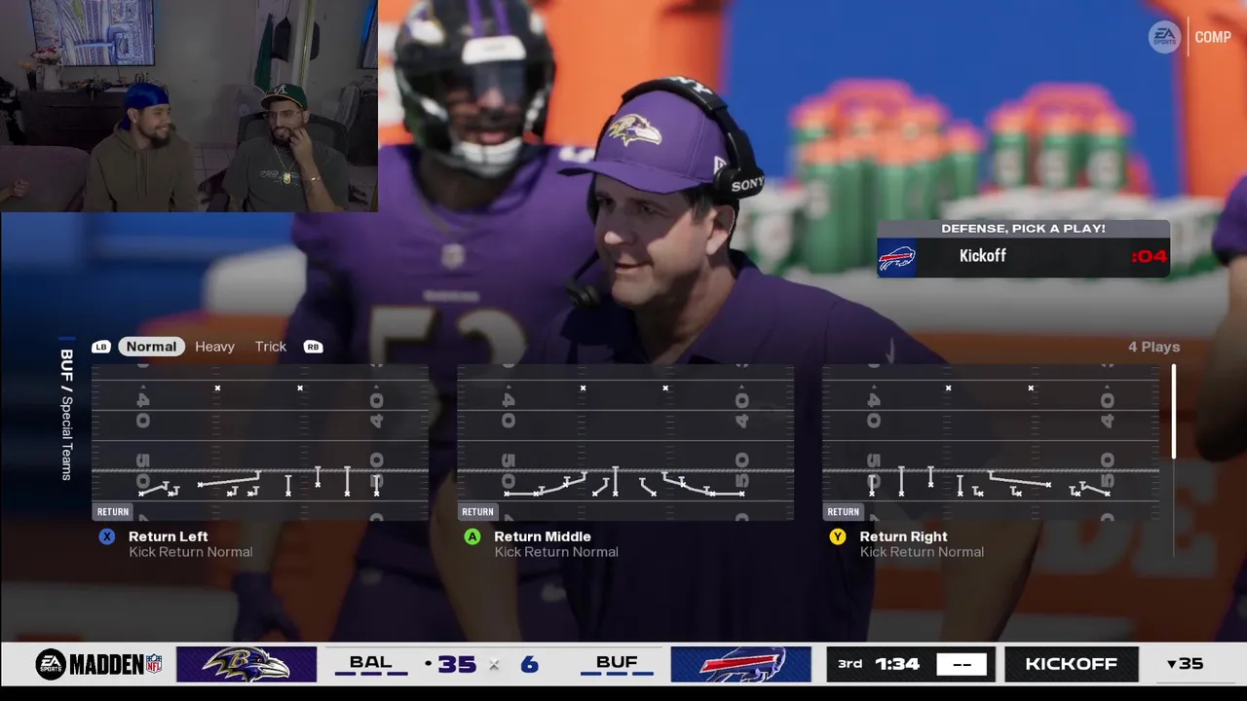Click the 3rd quarter indicator
Screen dimensions: 1247x701
tap(850, 663)
